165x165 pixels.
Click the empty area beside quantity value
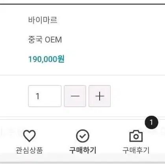tap(50, 96)
